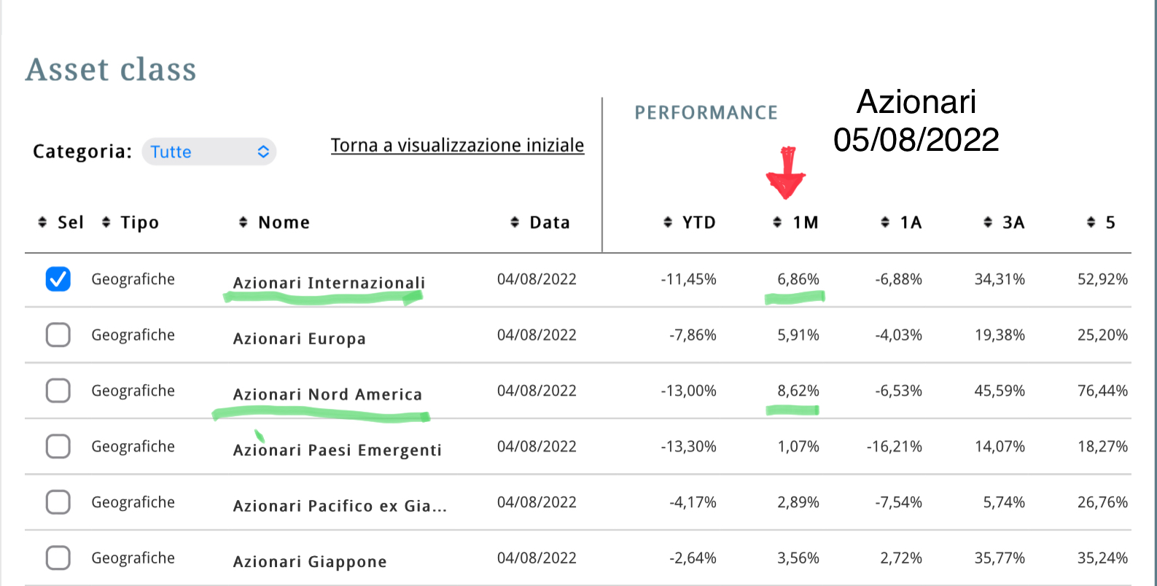This screenshot has height=586, width=1157.
Task: Click the 1M column sort arrows
Action: (777, 222)
